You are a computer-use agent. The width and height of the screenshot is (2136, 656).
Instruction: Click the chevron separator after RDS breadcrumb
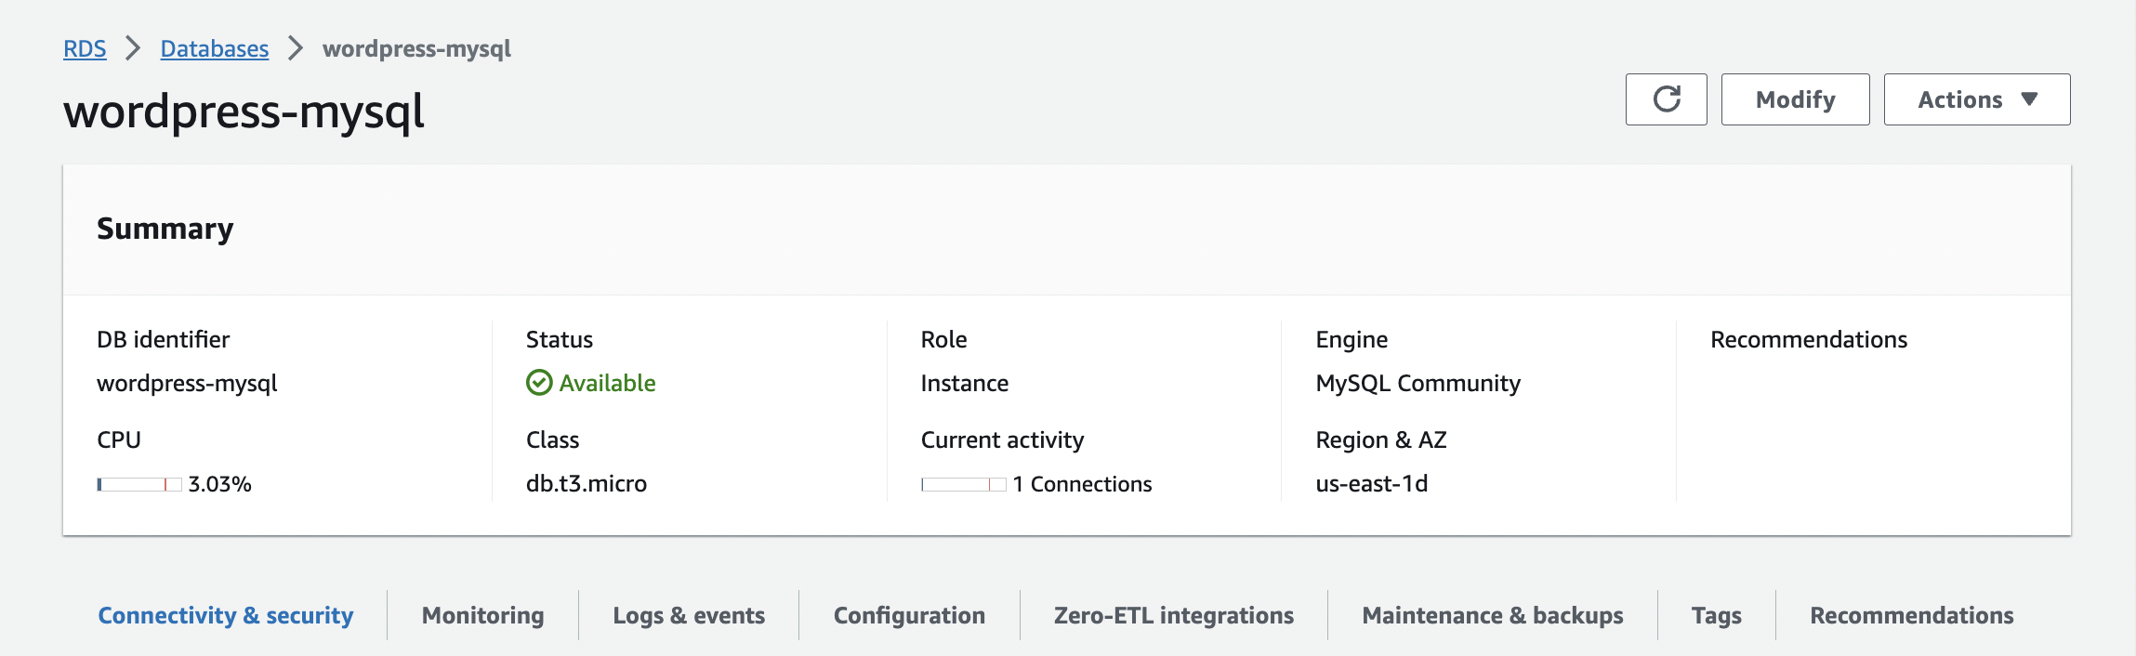click(133, 48)
